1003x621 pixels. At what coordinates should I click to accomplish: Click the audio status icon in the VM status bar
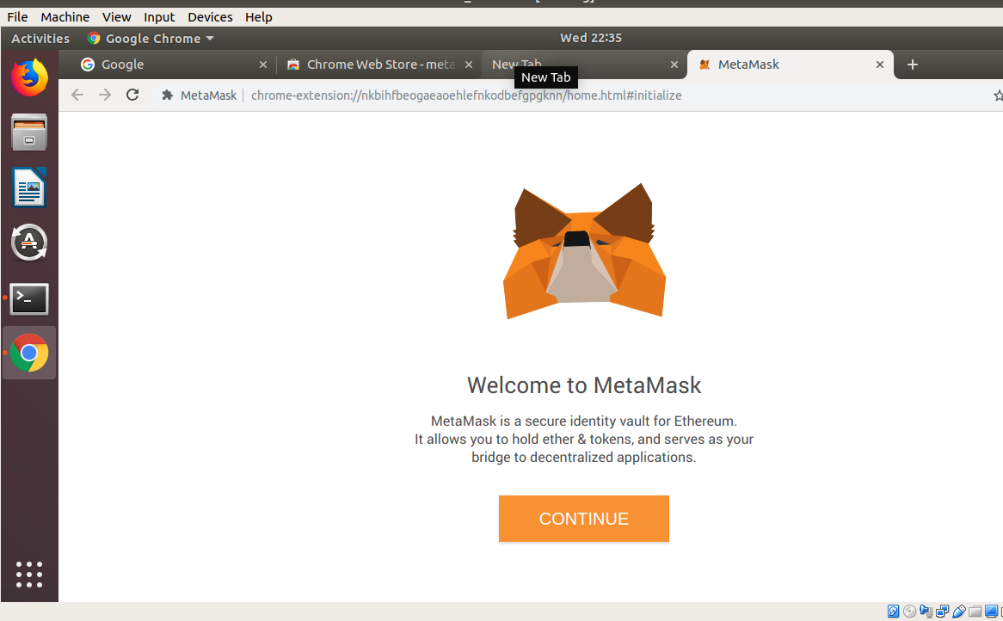pos(924,611)
